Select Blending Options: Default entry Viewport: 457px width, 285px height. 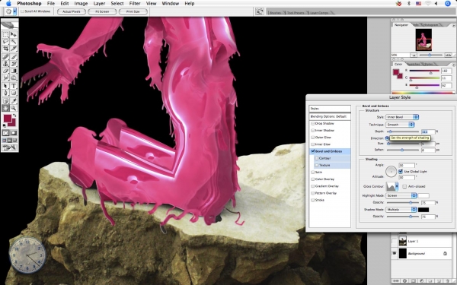(330, 116)
